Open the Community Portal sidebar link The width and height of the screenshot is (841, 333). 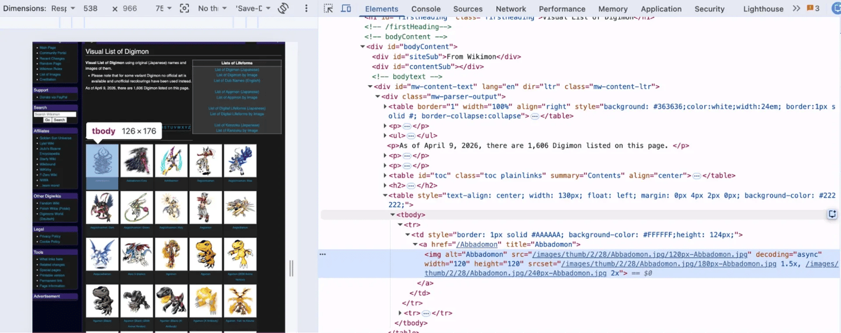(53, 53)
